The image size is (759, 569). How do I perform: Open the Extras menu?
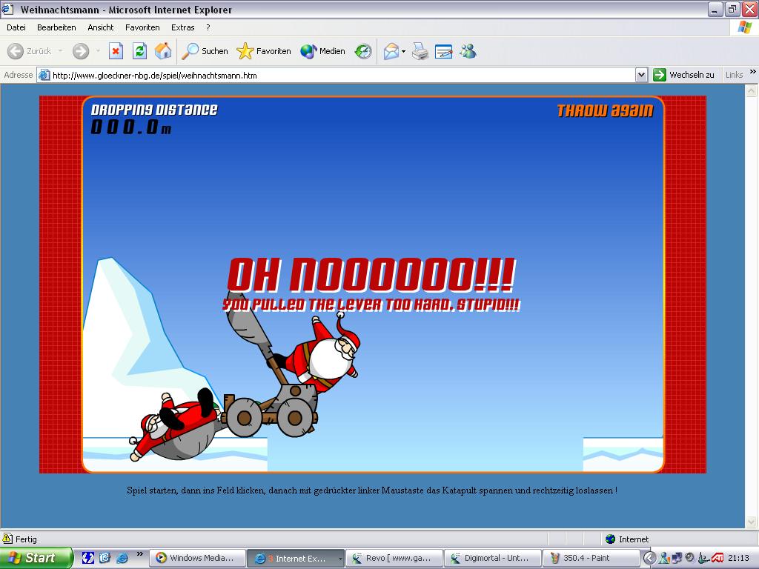pyautogui.click(x=182, y=27)
